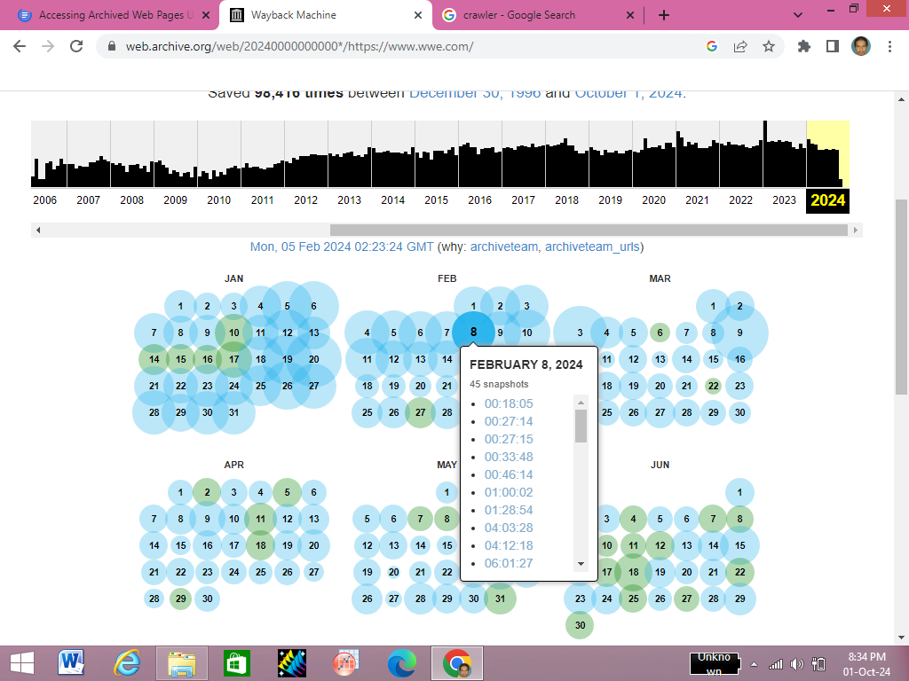Select year 2020 in the timeline
909x681 pixels.
(x=653, y=200)
